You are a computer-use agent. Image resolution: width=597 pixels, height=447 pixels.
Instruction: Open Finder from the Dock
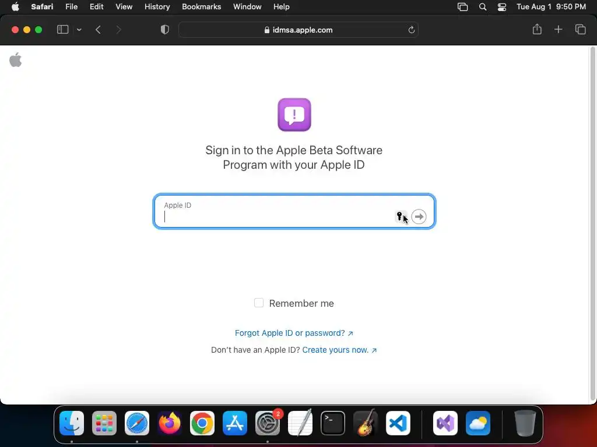72,423
